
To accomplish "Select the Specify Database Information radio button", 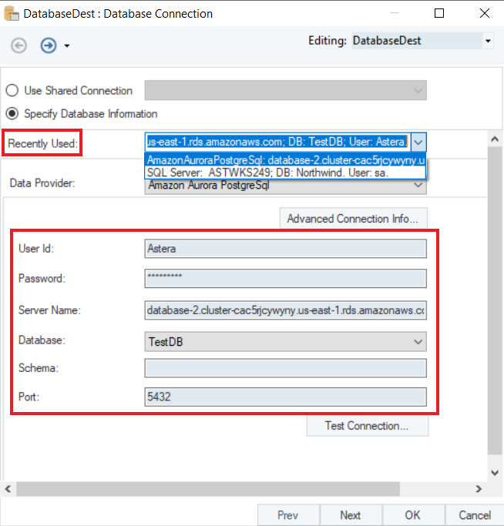I will click(12, 114).
